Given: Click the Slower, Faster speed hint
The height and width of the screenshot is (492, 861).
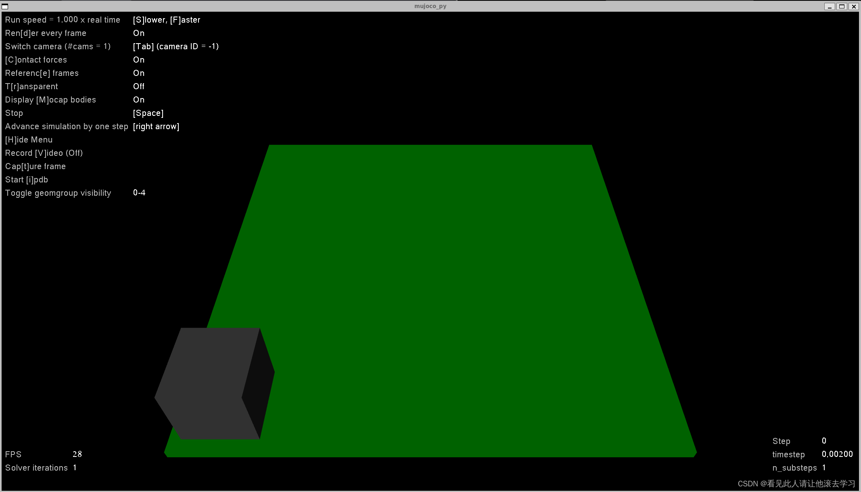Looking at the screenshot, I should (x=167, y=20).
